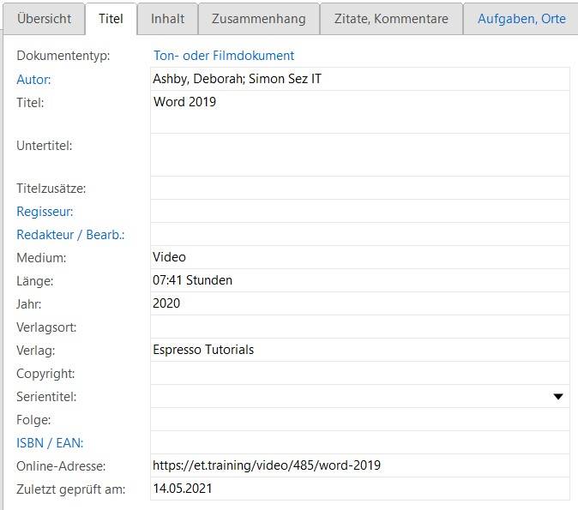Switch to the Übersicht tab
The width and height of the screenshot is (578, 510).
[x=44, y=19]
